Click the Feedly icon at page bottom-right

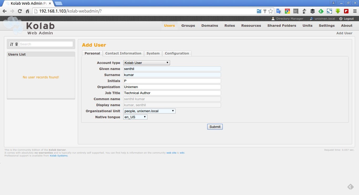coord(351,187)
